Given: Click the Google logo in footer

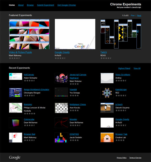Looking at the screenshot, I should [15, 158].
